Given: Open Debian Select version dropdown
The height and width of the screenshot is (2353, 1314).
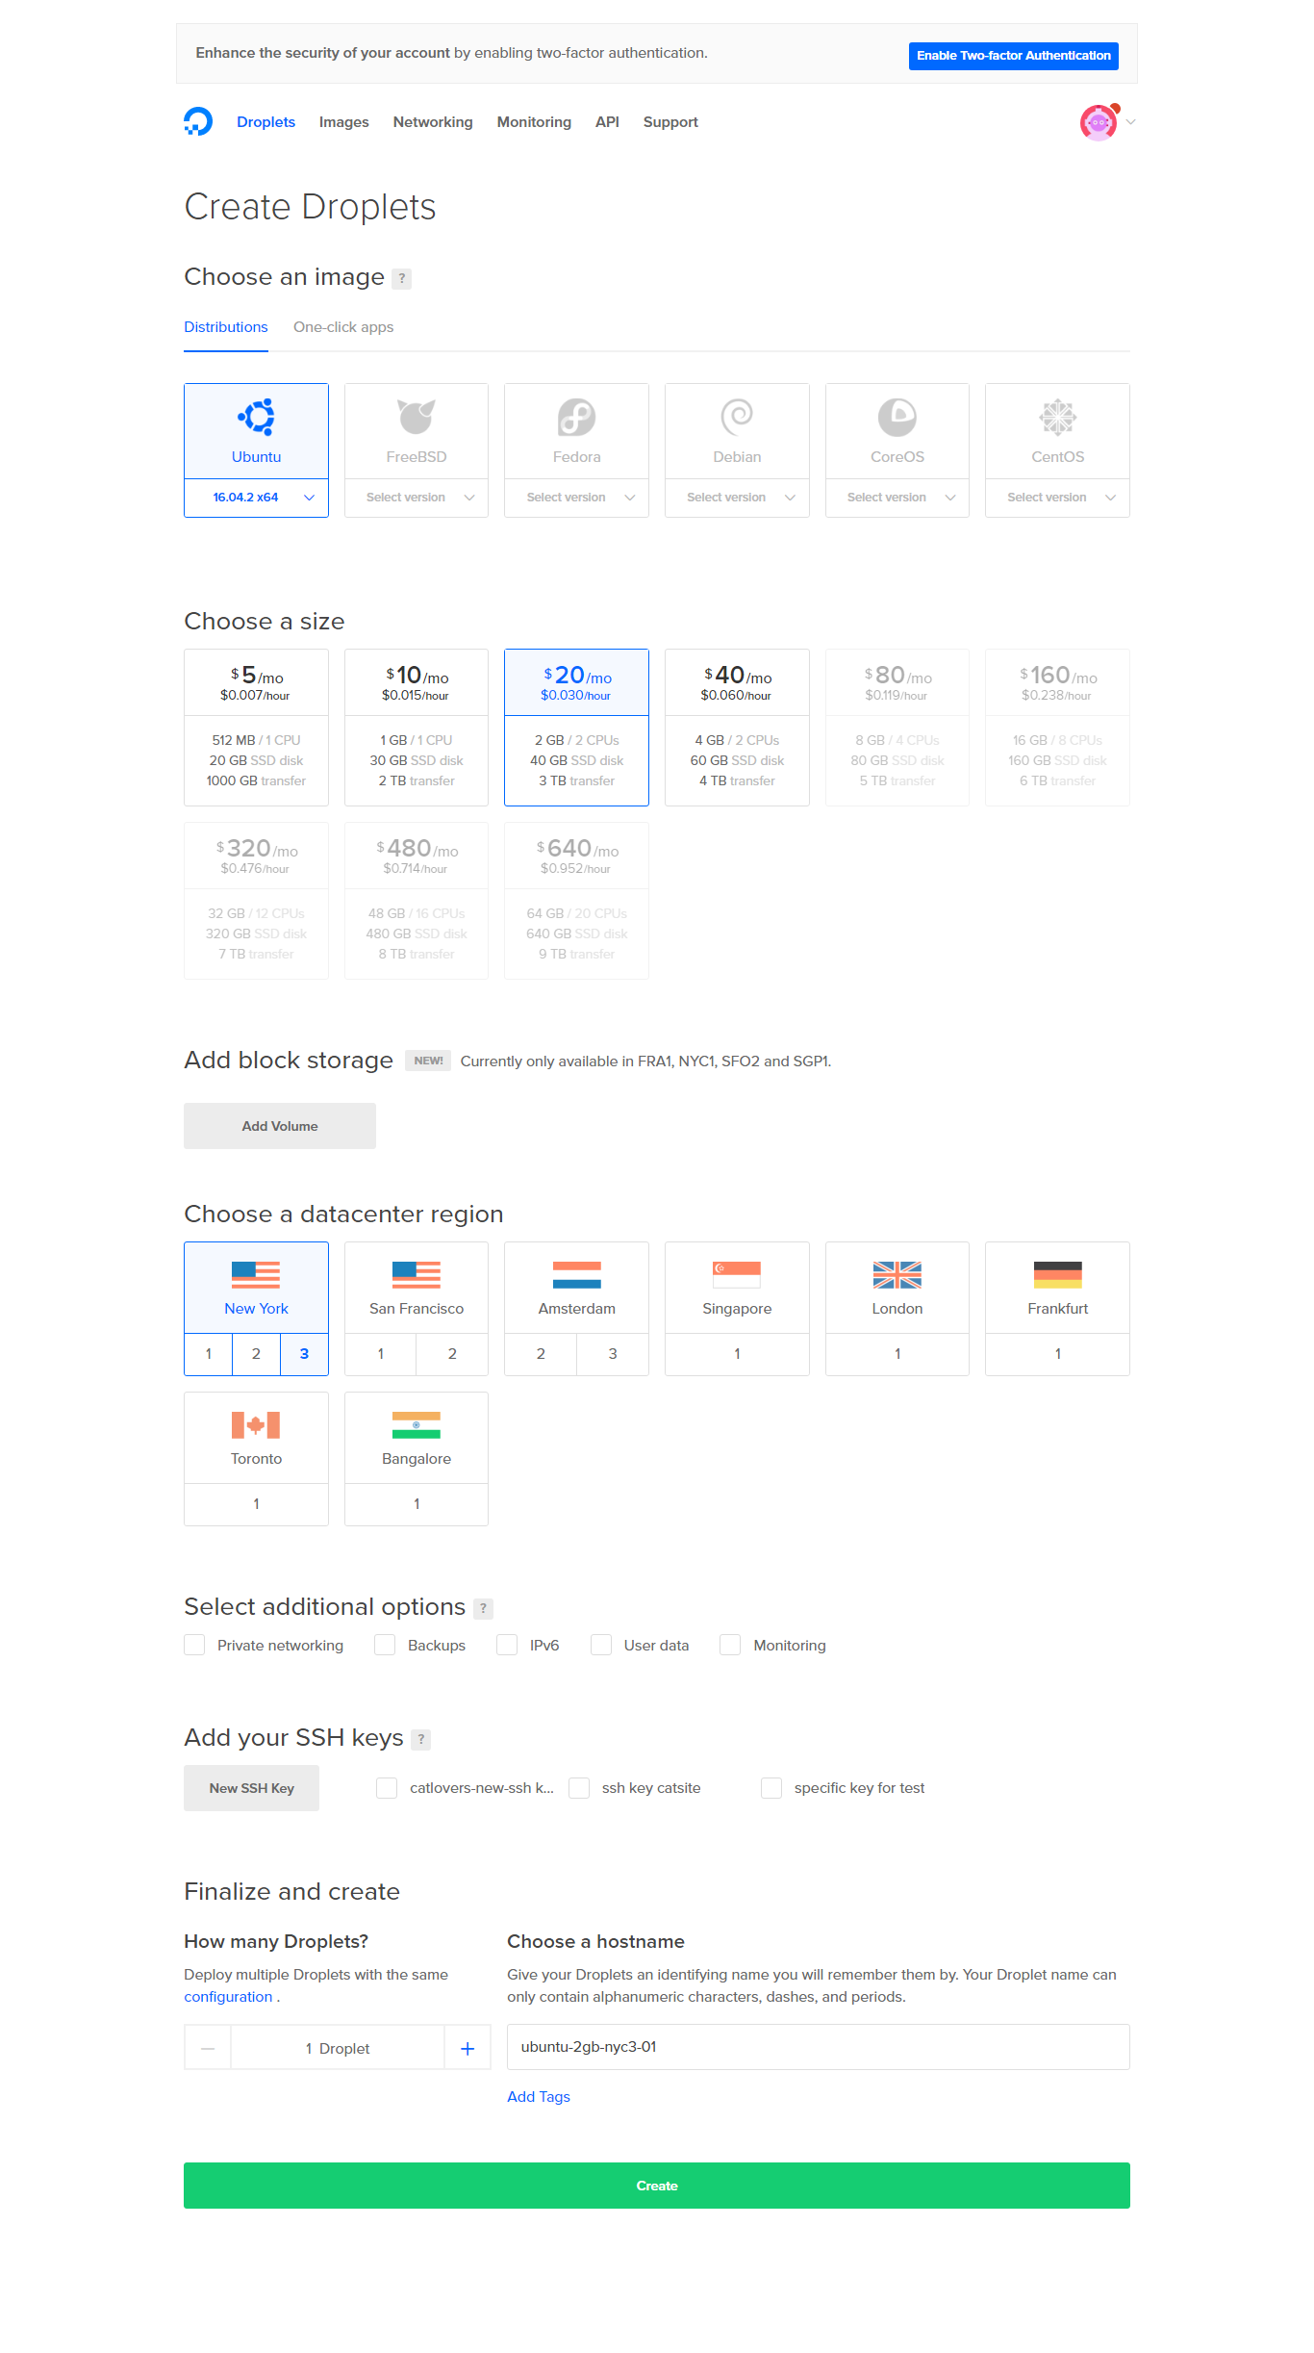Looking at the screenshot, I should [737, 498].
